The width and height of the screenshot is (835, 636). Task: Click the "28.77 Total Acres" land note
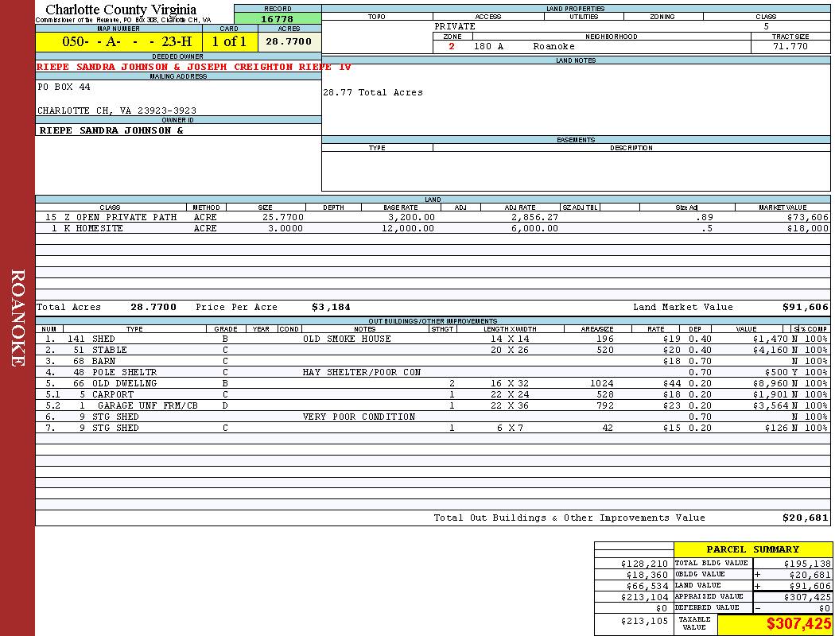373,93
